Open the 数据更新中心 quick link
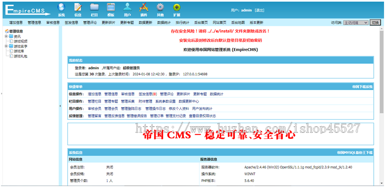 (189, 101)
